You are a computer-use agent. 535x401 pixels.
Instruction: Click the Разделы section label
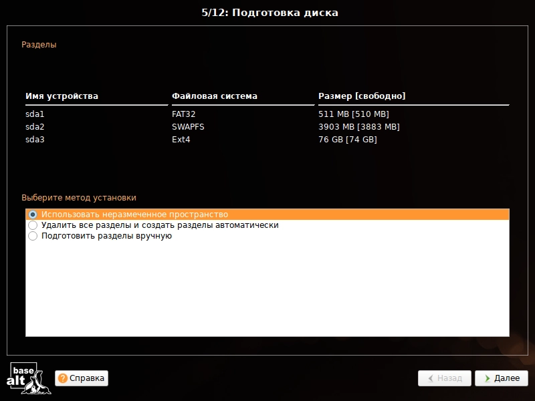click(39, 45)
